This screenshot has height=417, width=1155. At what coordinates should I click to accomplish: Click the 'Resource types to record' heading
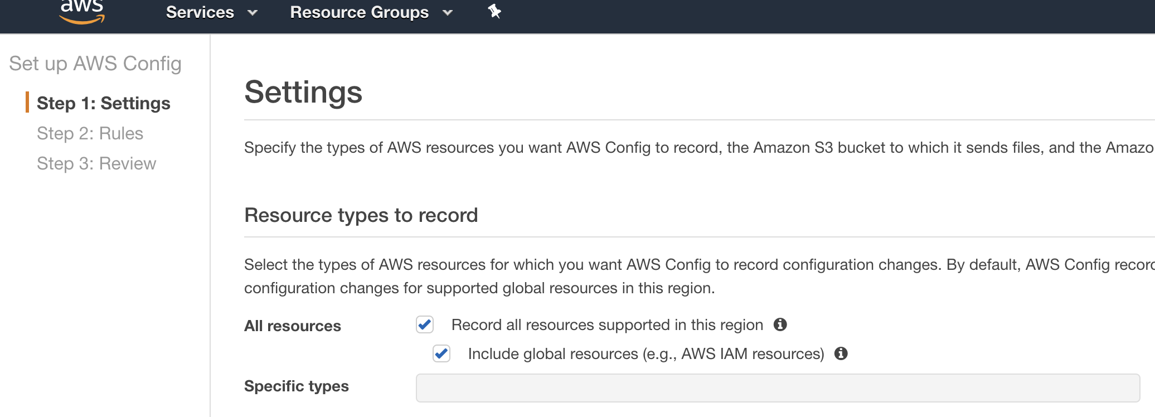coord(361,215)
